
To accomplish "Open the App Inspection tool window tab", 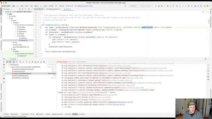I will point(57,114).
